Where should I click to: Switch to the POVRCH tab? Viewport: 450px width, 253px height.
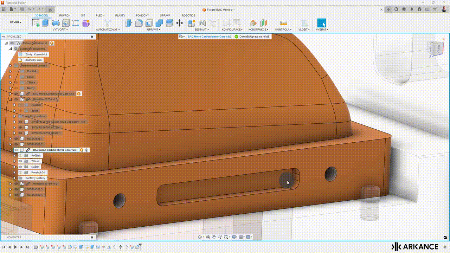tap(65, 15)
